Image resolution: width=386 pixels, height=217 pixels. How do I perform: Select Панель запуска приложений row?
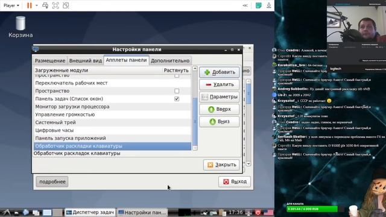click(x=112, y=138)
